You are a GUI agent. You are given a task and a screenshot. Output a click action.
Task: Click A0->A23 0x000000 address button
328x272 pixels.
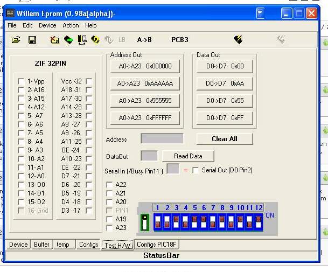[x=145, y=66]
